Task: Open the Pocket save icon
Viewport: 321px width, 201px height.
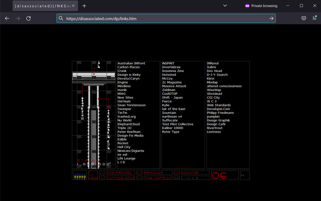Action: [304, 18]
